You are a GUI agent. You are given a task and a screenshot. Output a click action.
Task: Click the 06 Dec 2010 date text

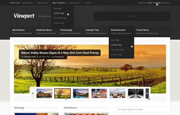15,3
